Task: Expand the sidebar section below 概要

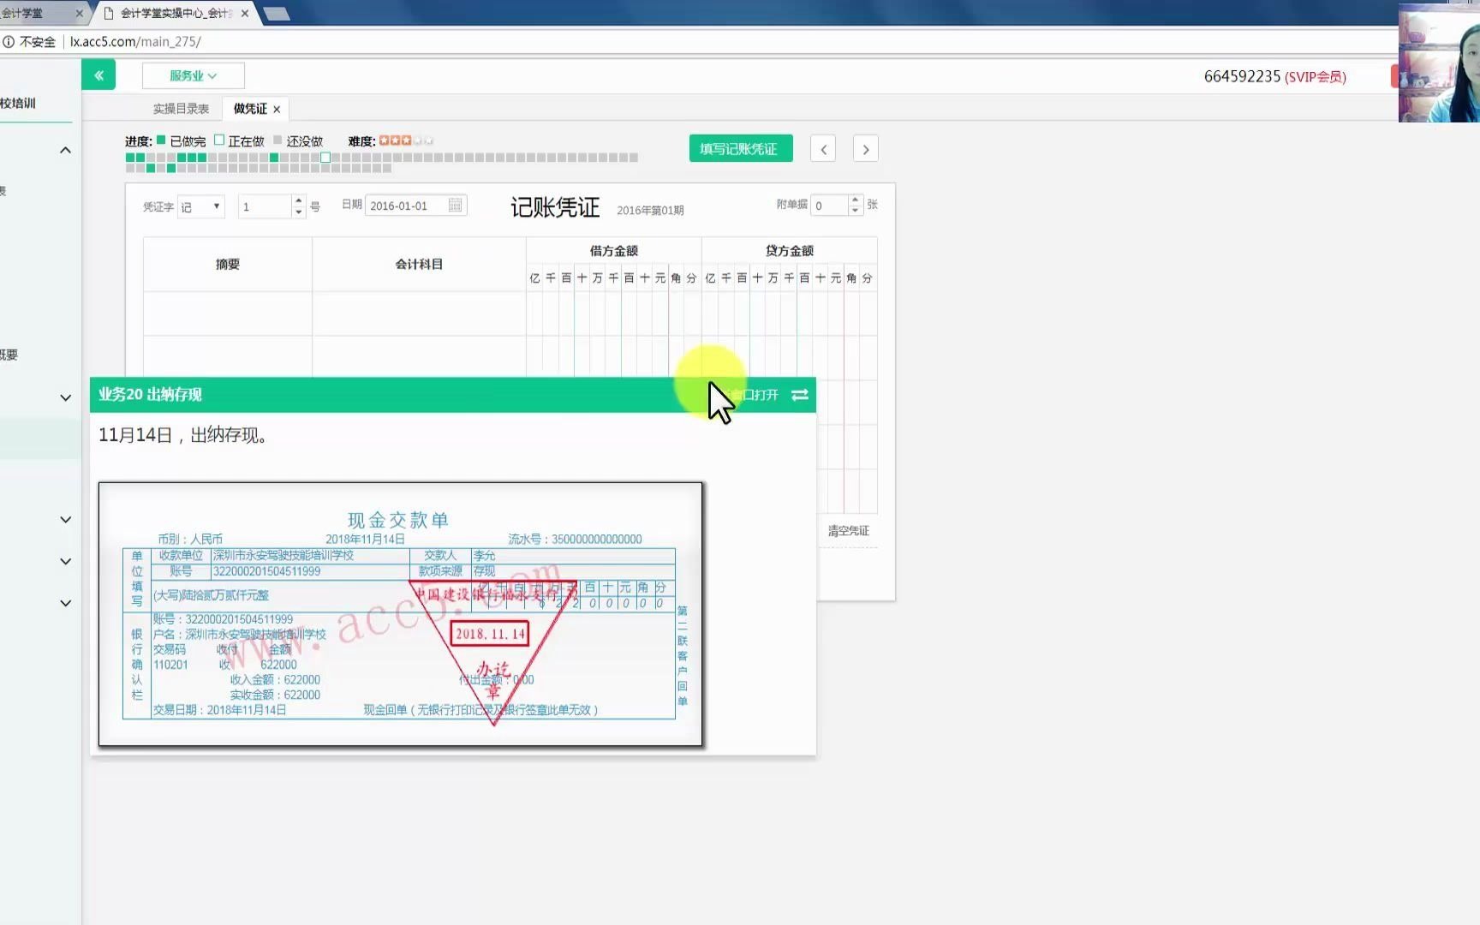Action: pyautogui.click(x=65, y=397)
